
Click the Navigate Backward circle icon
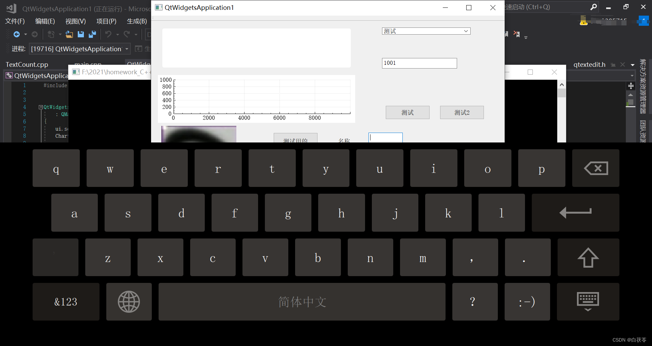point(17,34)
